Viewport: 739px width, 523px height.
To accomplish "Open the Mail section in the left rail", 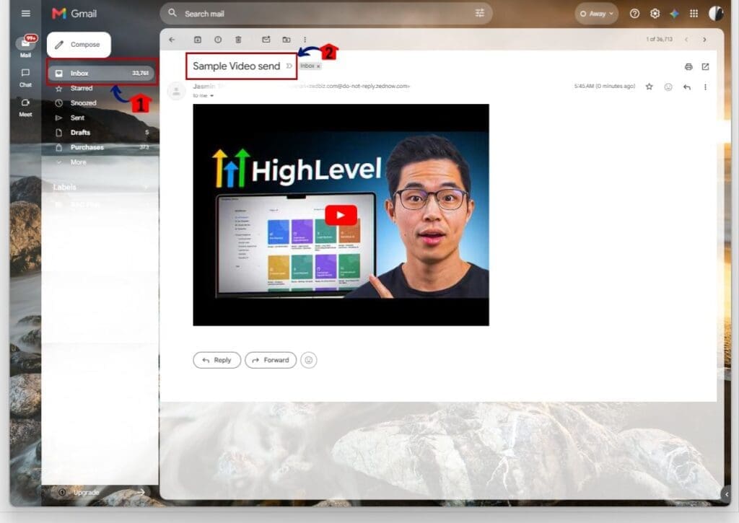I will click(x=25, y=47).
